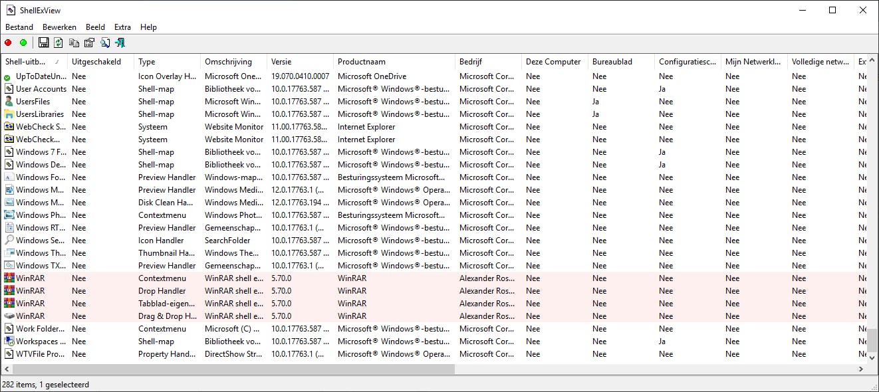Click the WinRAR archive icon in the list

[9, 278]
